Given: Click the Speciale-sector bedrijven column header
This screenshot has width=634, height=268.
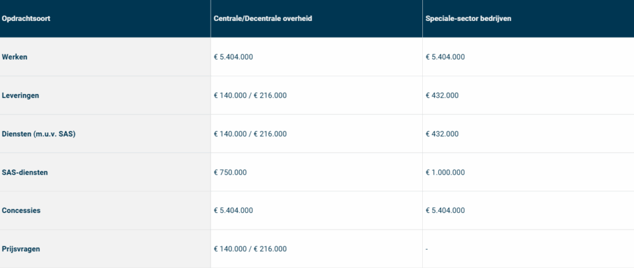Looking at the screenshot, I should [x=468, y=19].
